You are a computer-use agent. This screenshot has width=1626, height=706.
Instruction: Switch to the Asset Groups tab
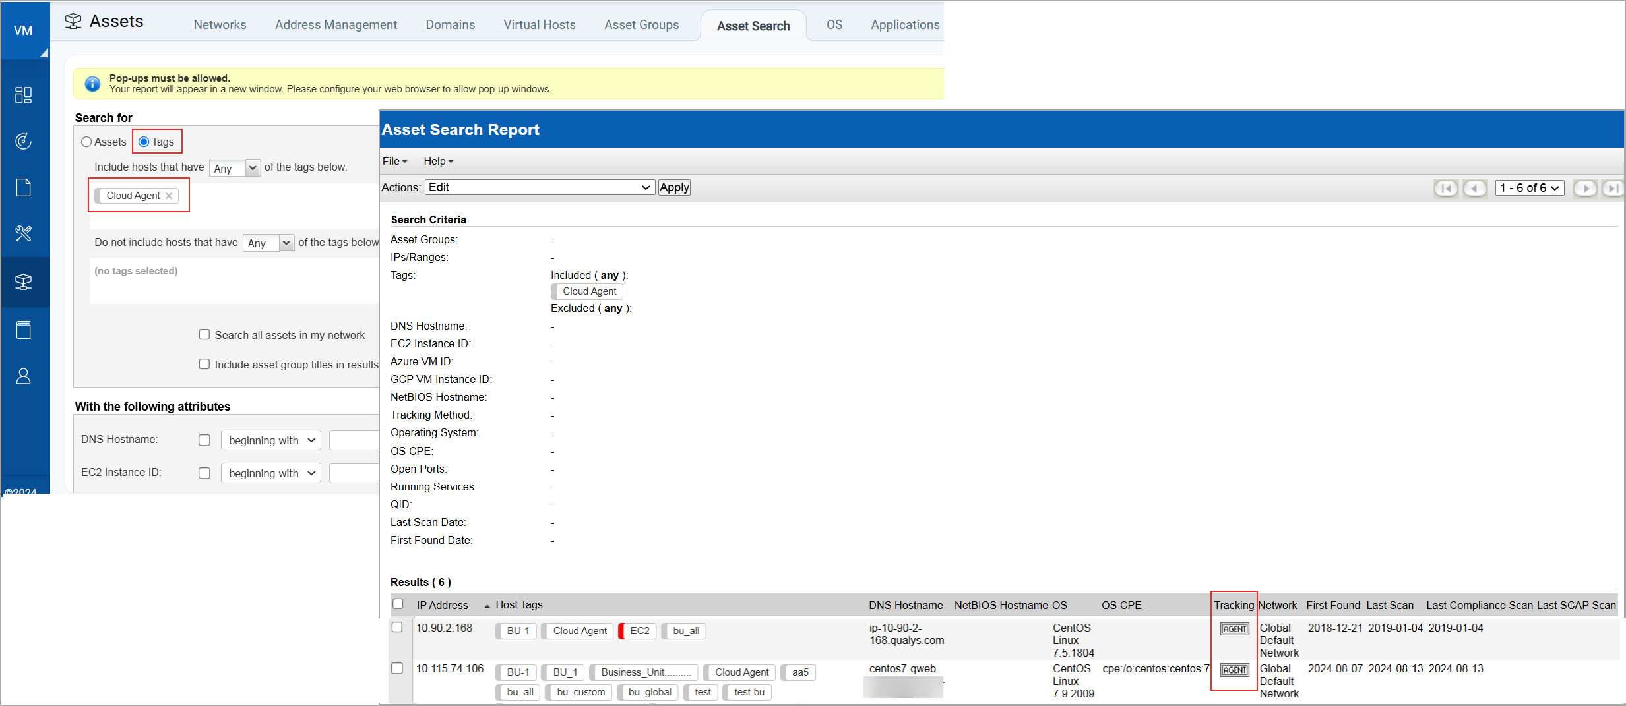point(641,24)
